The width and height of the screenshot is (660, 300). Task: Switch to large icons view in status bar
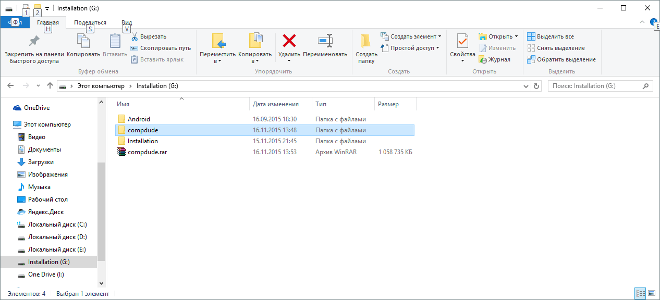651,294
